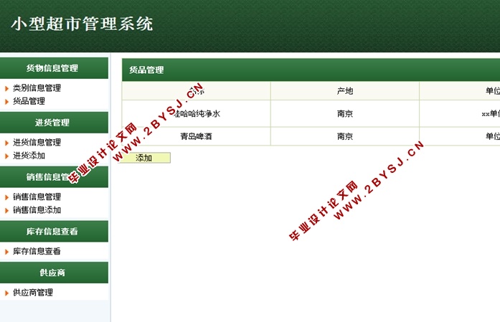
Task: Click the 供应商 section header
Action: [x=54, y=273]
